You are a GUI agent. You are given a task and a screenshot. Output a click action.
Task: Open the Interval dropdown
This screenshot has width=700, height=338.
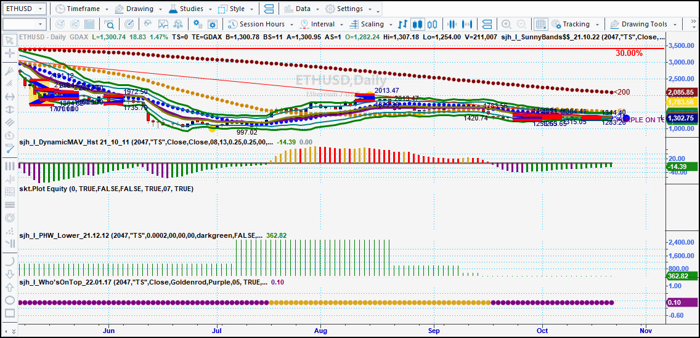(x=322, y=24)
